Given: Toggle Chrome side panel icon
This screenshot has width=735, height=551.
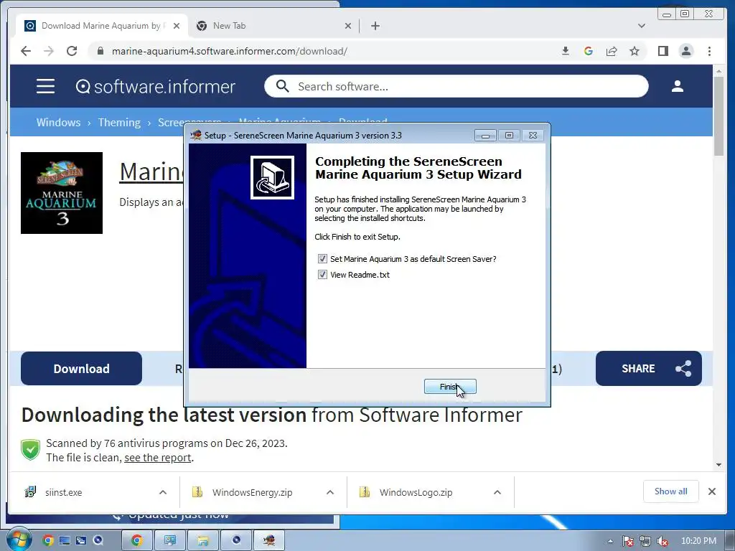Looking at the screenshot, I should coord(663,51).
